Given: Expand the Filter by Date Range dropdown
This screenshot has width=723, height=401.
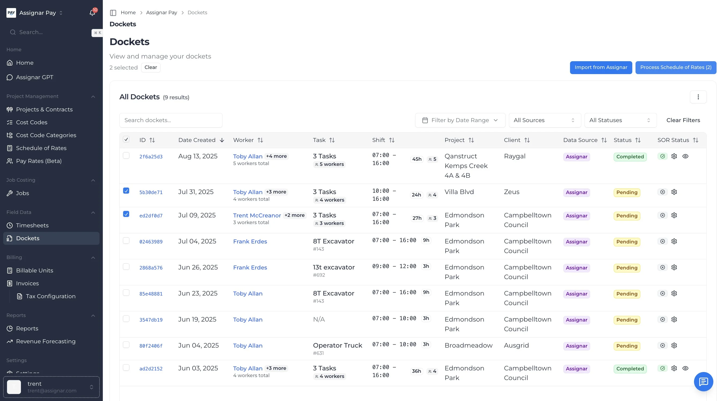Looking at the screenshot, I should pos(460,120).
